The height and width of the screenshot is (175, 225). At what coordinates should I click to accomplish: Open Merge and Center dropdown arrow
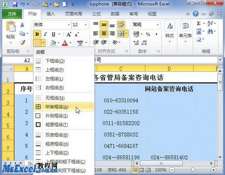[x=127, y=34]
